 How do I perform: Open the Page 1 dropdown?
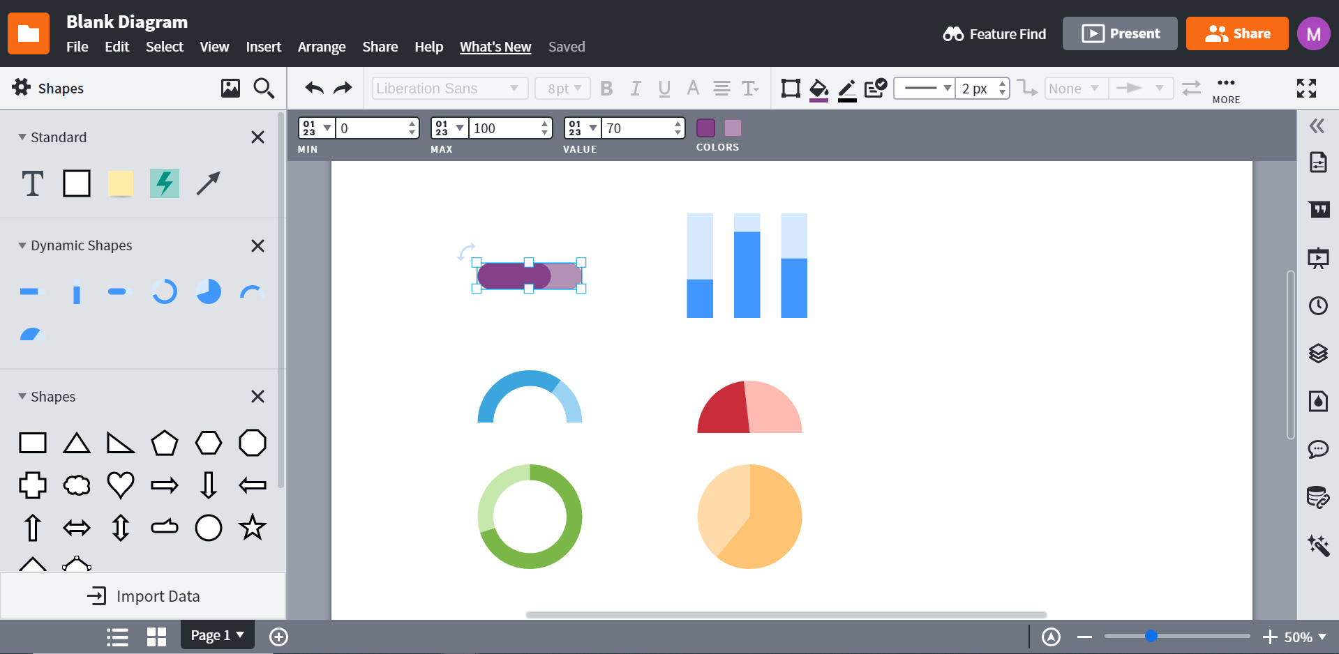coord(217,635)
